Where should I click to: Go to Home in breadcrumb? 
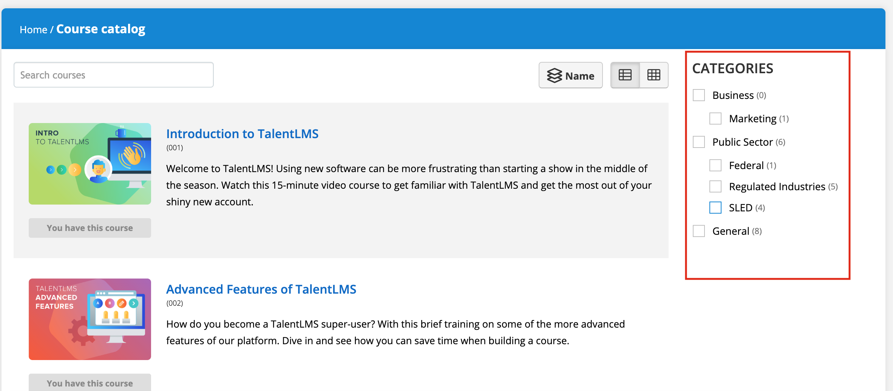click(x=33, y=29)
